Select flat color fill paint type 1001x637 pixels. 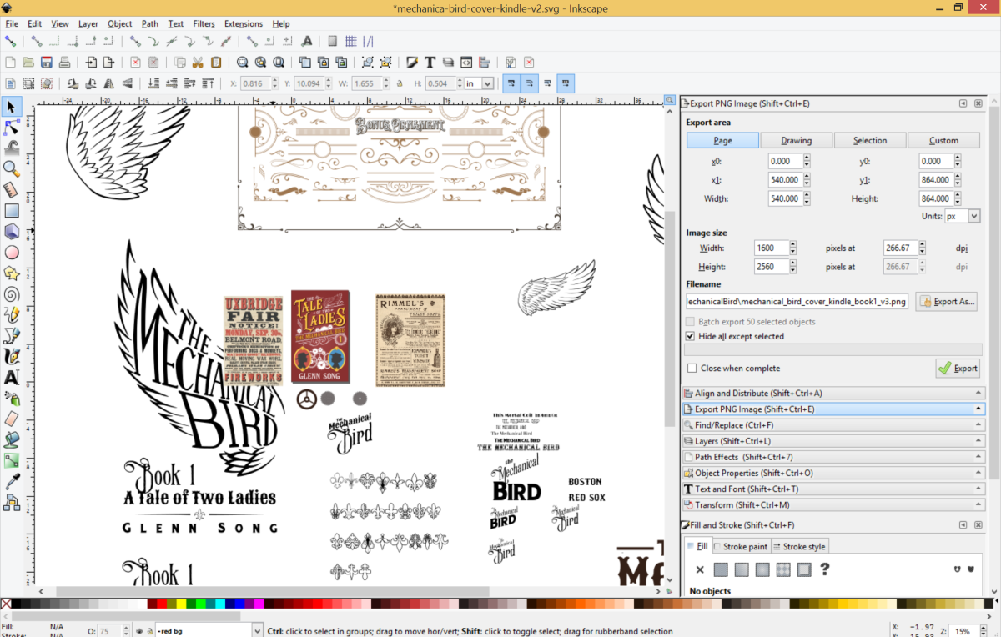(721, 570)
